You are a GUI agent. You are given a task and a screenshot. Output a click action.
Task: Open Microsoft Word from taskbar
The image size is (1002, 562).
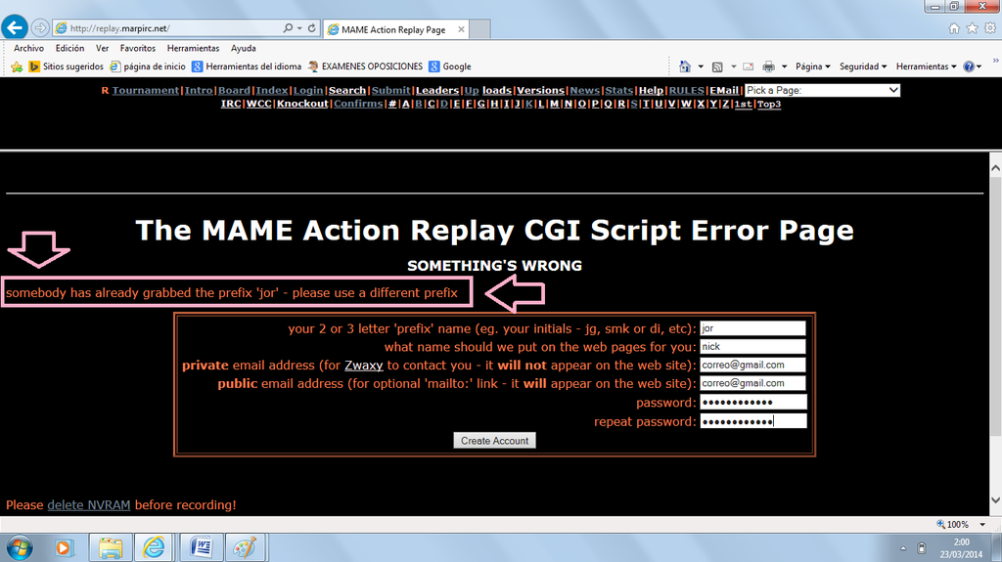click(202, 548)
